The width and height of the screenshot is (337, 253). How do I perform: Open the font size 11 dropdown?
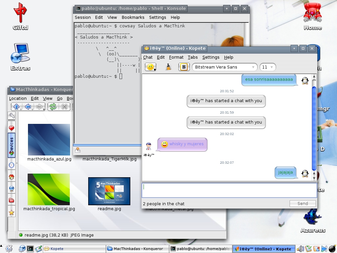pyautogui.click(x=267, y=67)
